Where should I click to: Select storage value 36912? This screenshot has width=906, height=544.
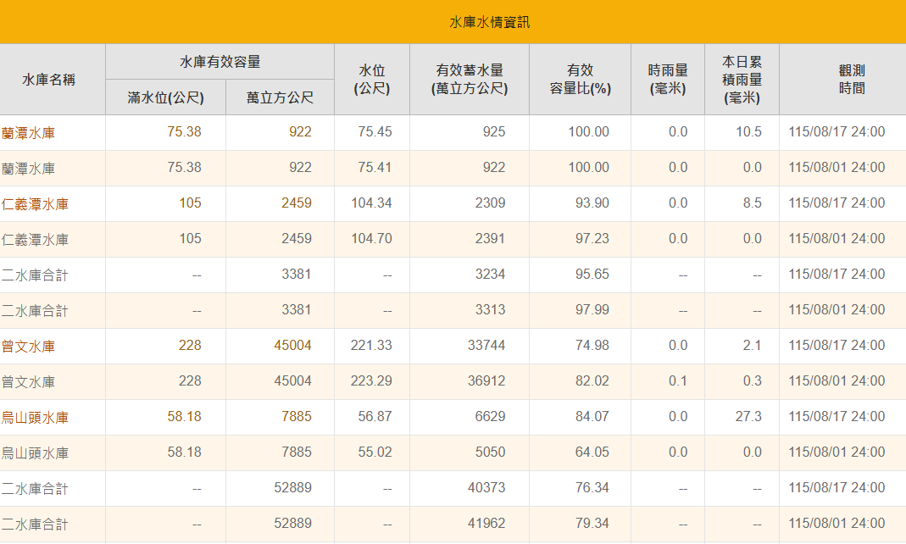[486, 381]
